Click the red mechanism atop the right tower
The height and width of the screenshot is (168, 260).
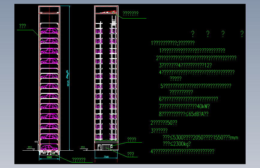coord(109,12)
